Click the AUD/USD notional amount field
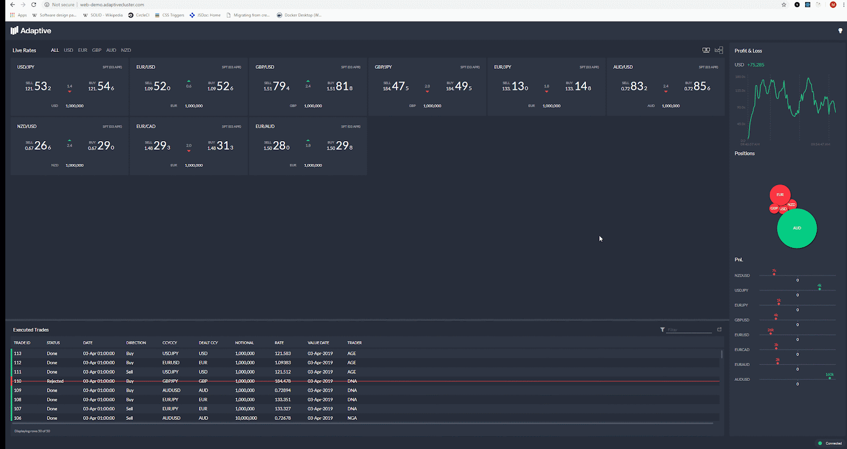 pos(671,106)
